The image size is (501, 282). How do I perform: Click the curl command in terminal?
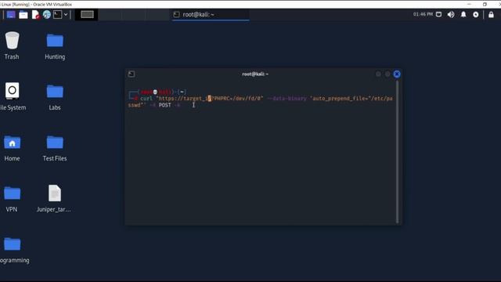point(146,99)
